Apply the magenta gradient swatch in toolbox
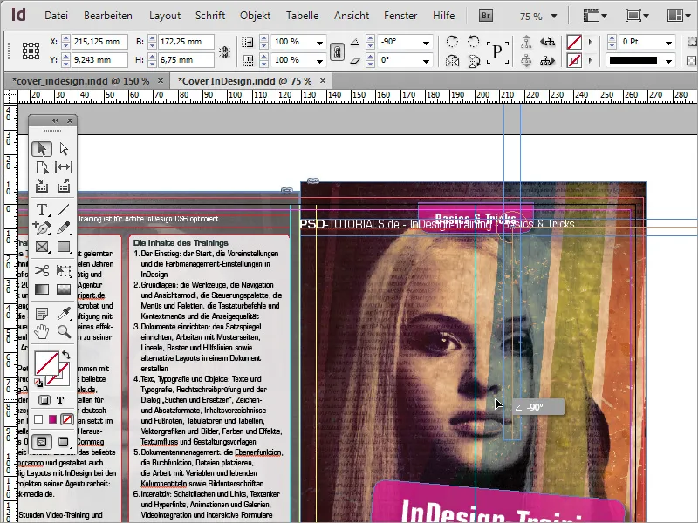 click(52, 419)
